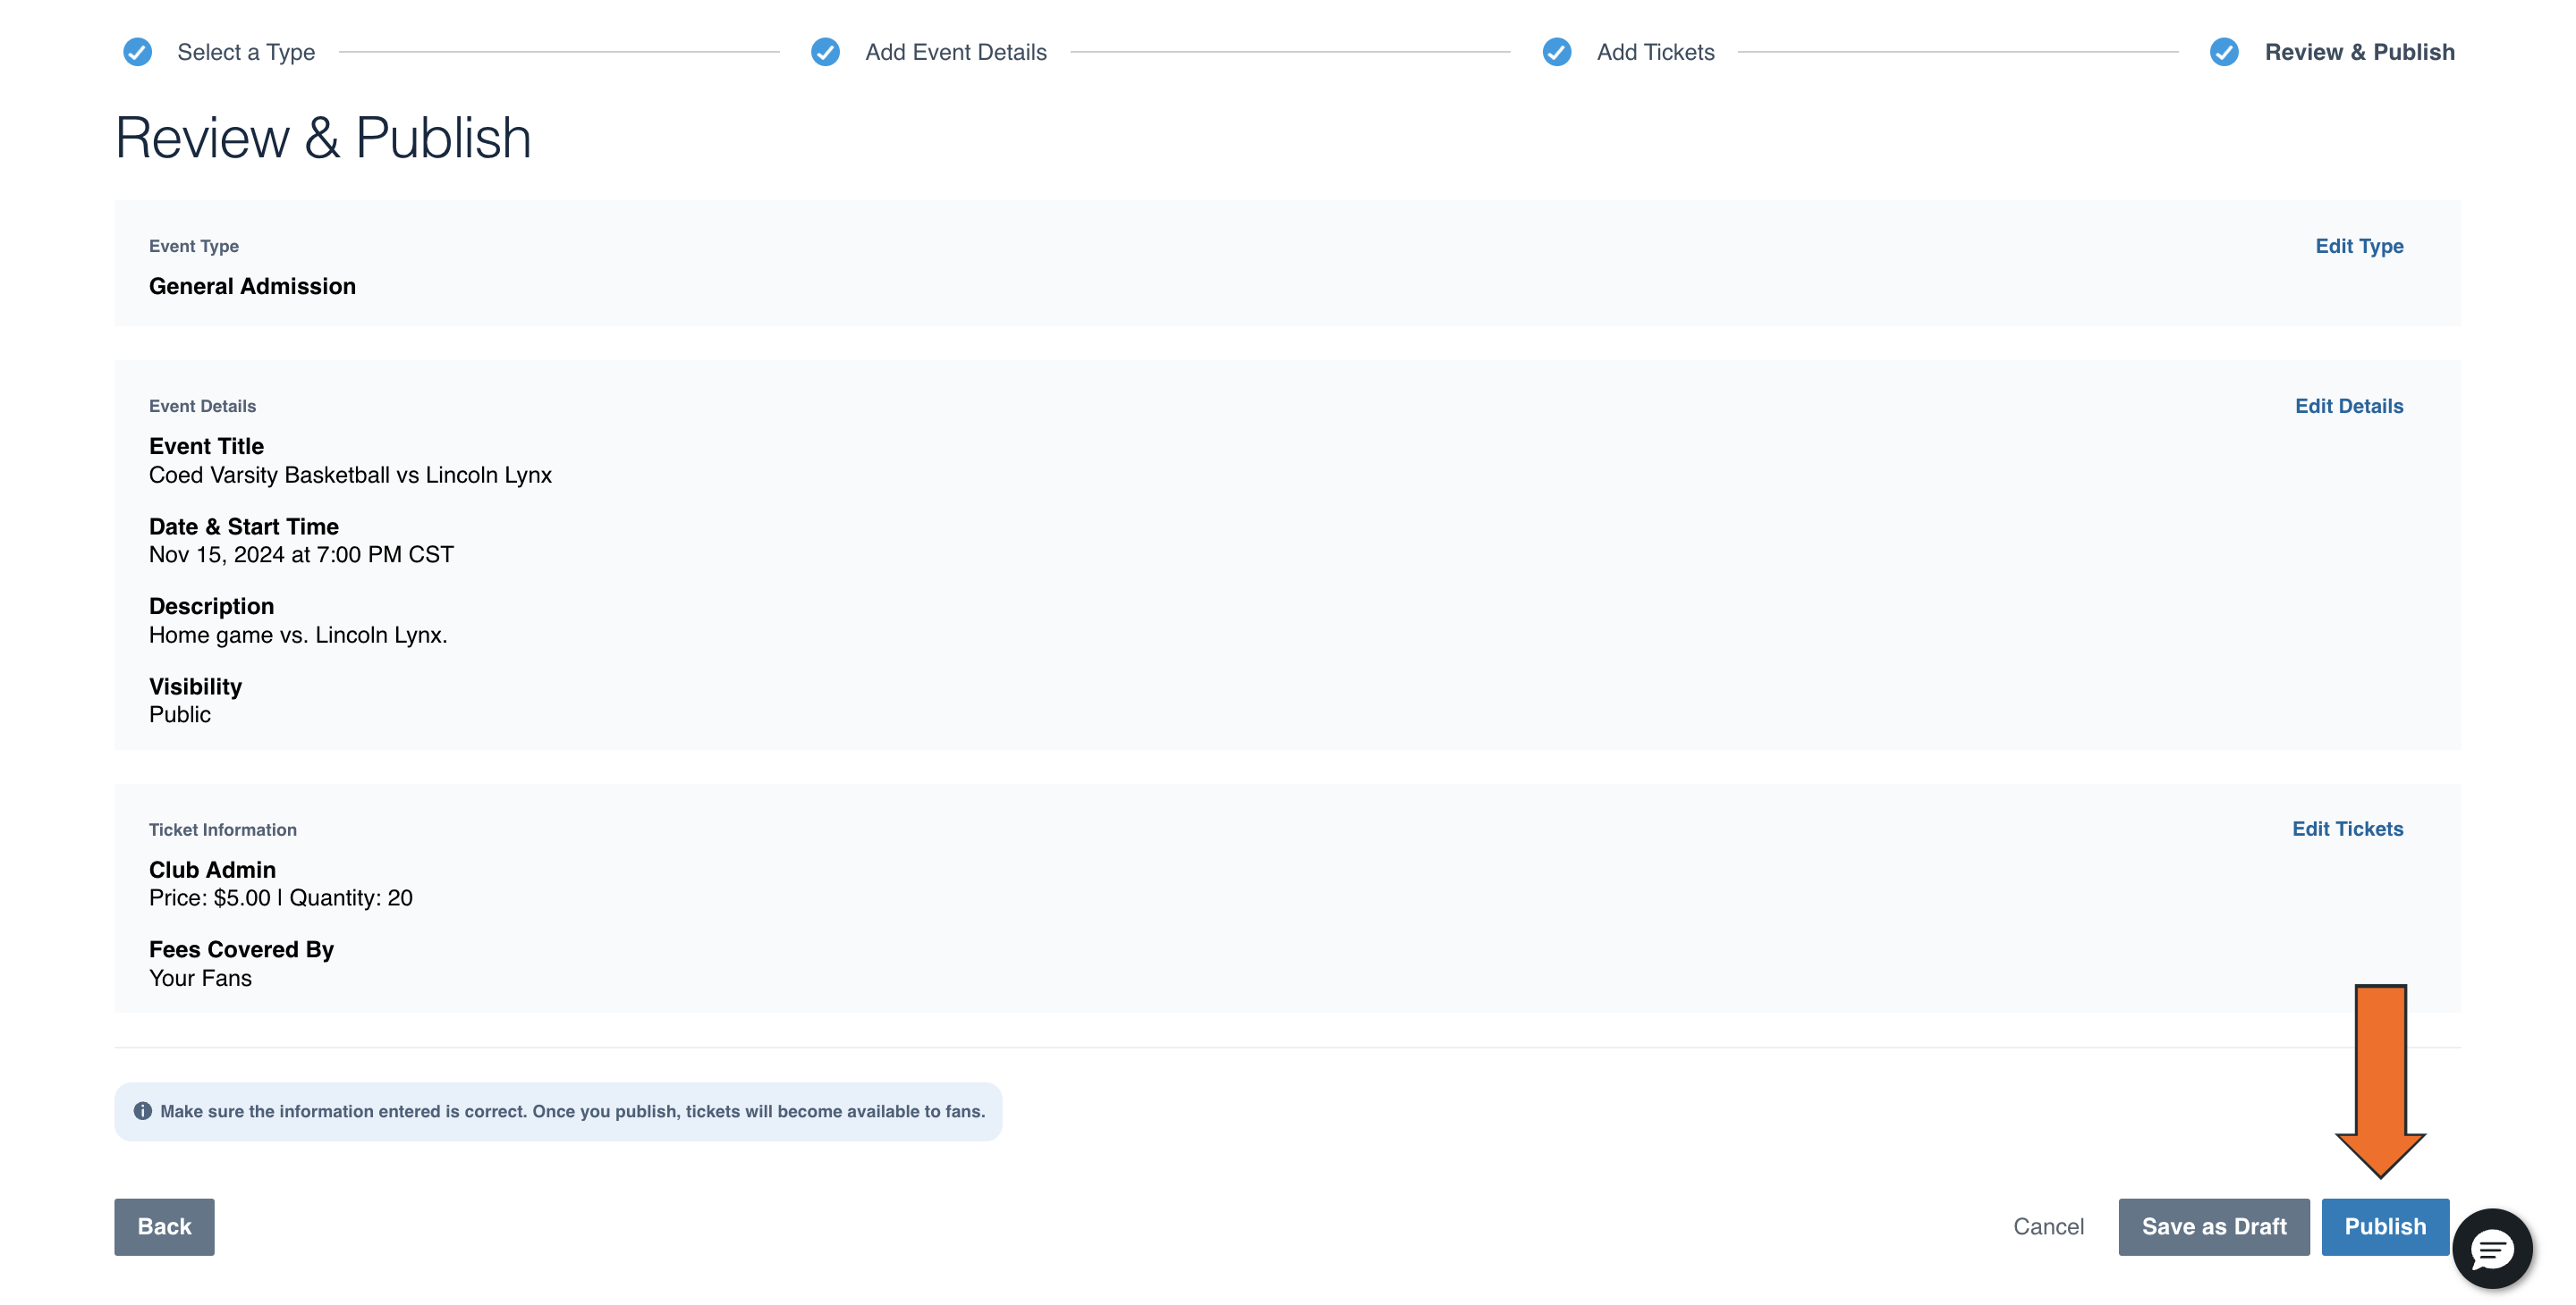The width and height of the screenshot is (2576, 1305).
Task: Cancel the event creation
Action: (2048, 1226)
